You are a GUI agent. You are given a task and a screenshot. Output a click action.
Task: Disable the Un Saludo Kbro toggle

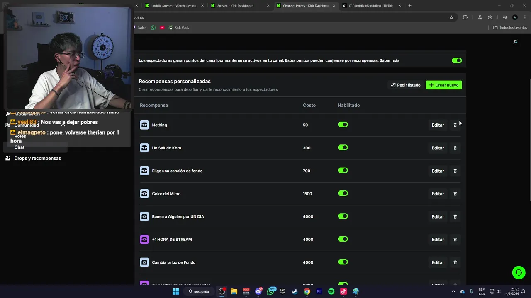tap(343, 147)
